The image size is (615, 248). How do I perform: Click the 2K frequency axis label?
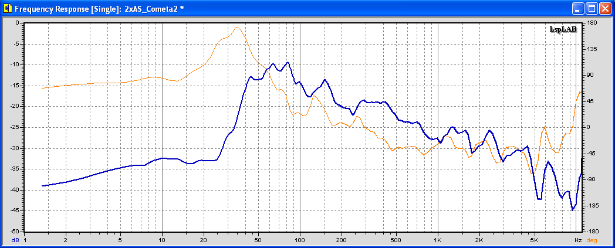click(479, 240)
